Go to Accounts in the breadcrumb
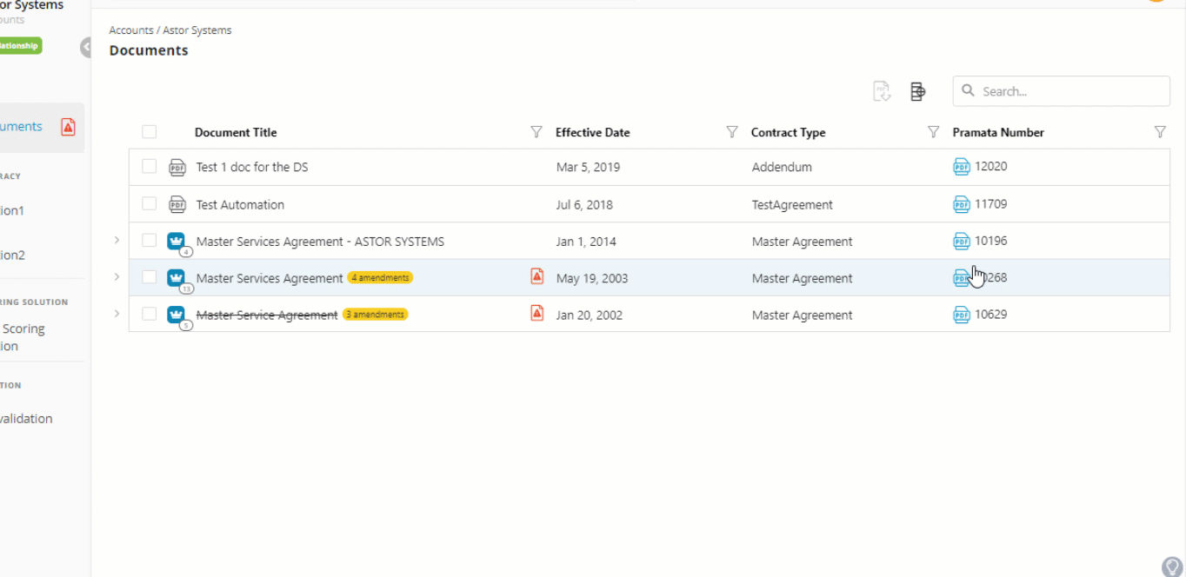The height and width of the screenshot is (577, 1186). (131, 30)
